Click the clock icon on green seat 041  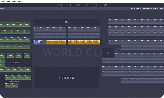point(26,40)
